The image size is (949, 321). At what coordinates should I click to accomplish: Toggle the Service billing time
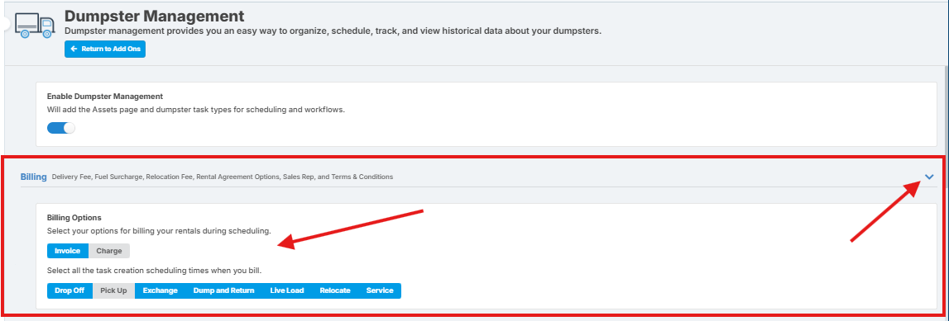click(x=380, y=290)
